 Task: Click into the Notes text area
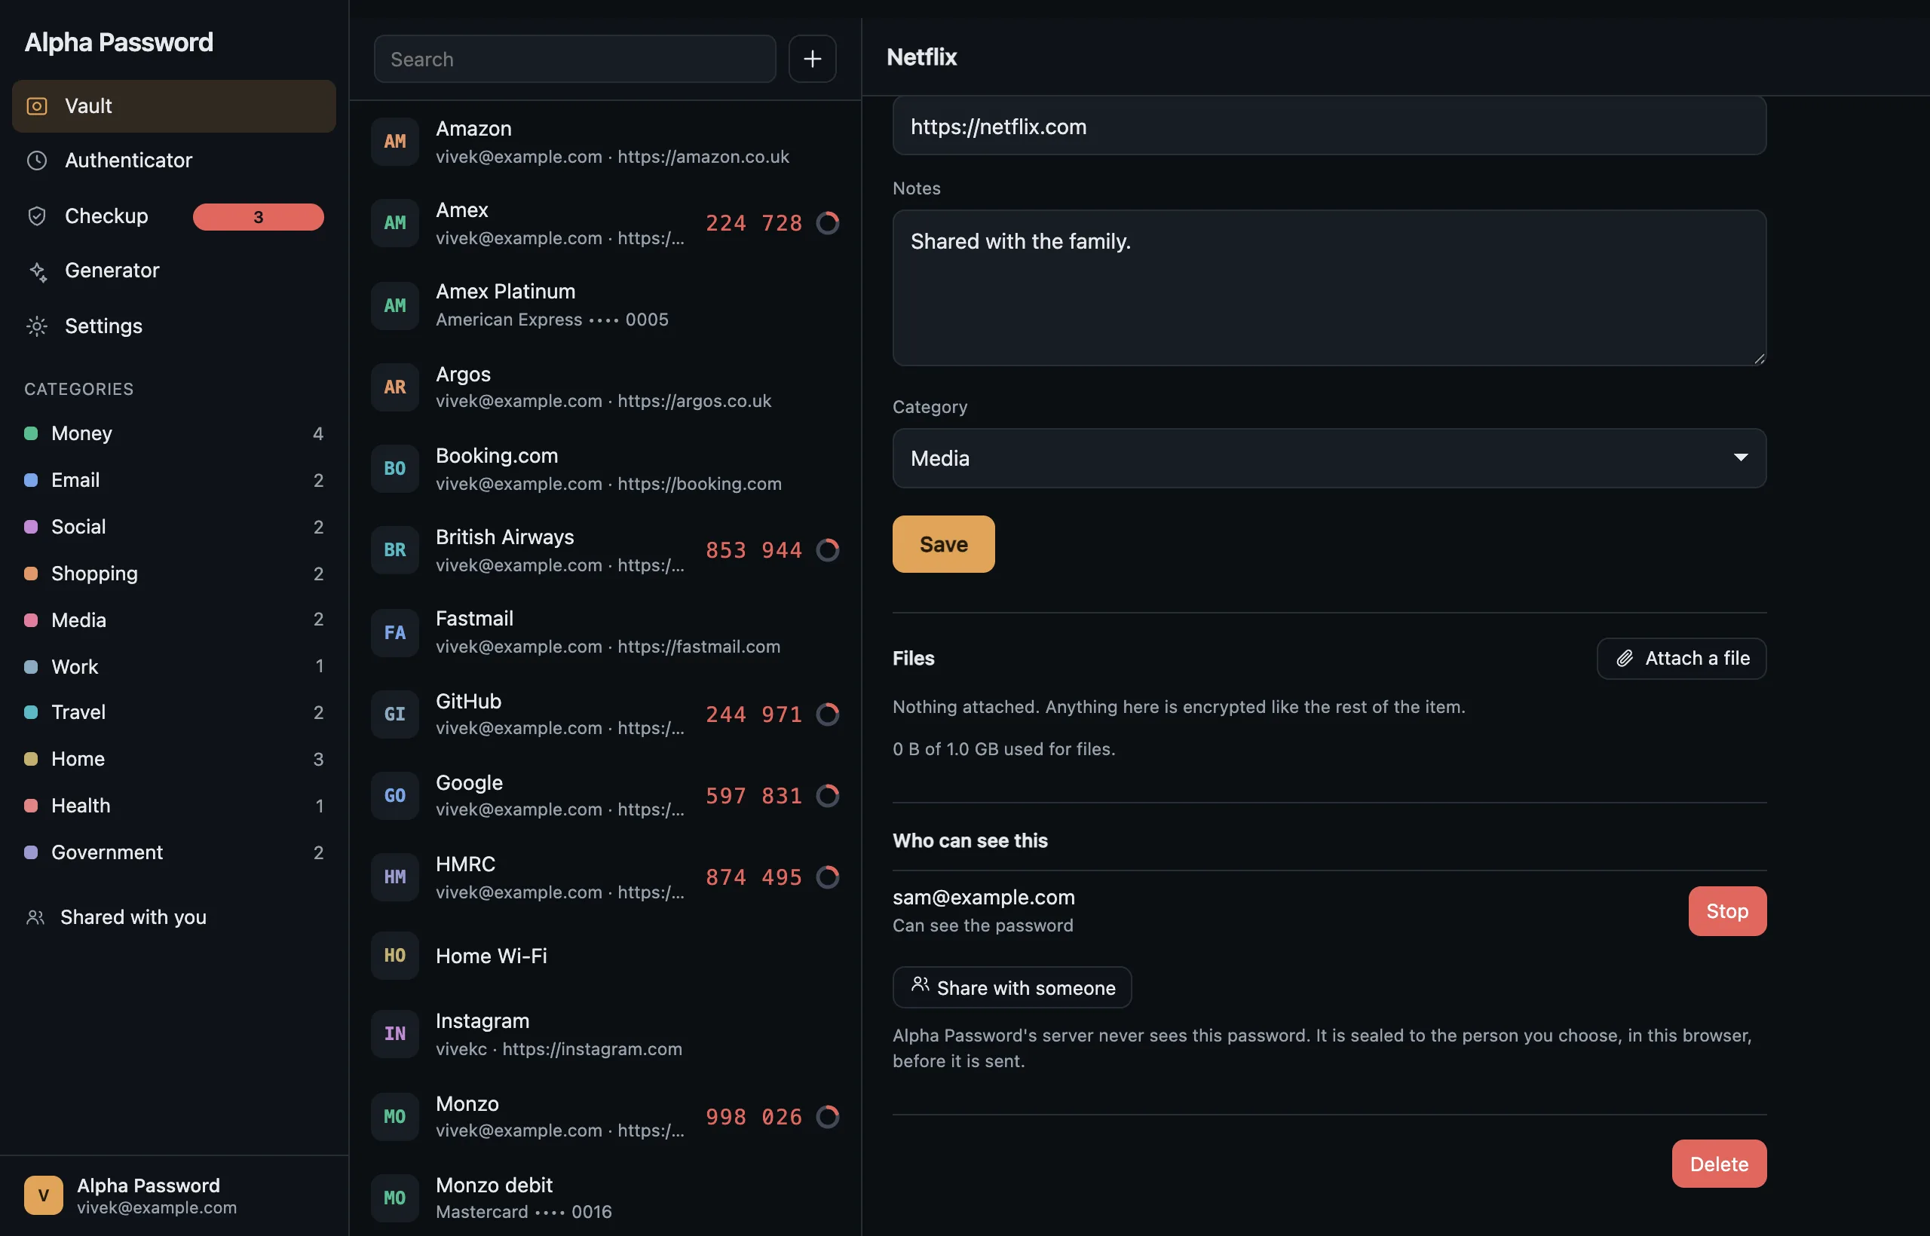pyautogui.click(x=1329, y=288)
